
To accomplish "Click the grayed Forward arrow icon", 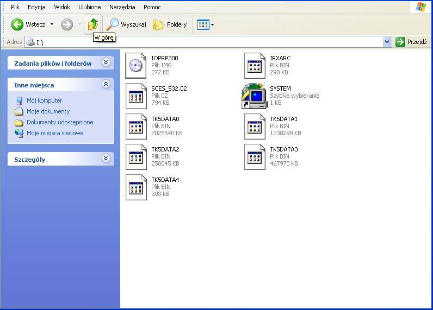I will pyautogui.click(x=67, y=24).
